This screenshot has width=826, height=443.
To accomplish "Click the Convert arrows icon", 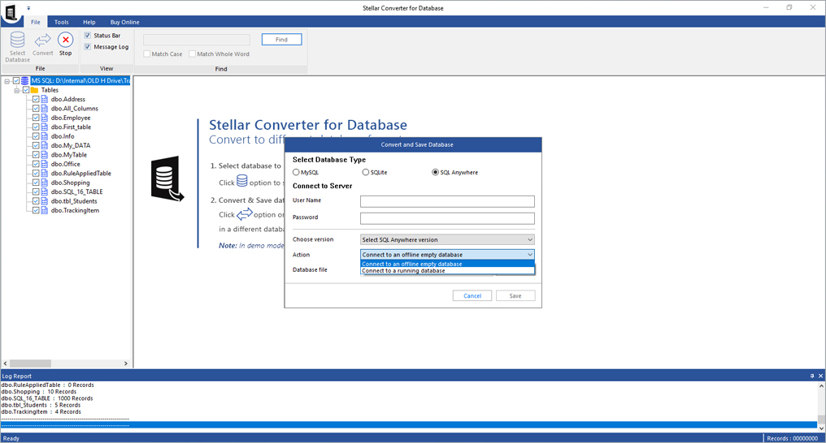I will [x=43, y=40].
